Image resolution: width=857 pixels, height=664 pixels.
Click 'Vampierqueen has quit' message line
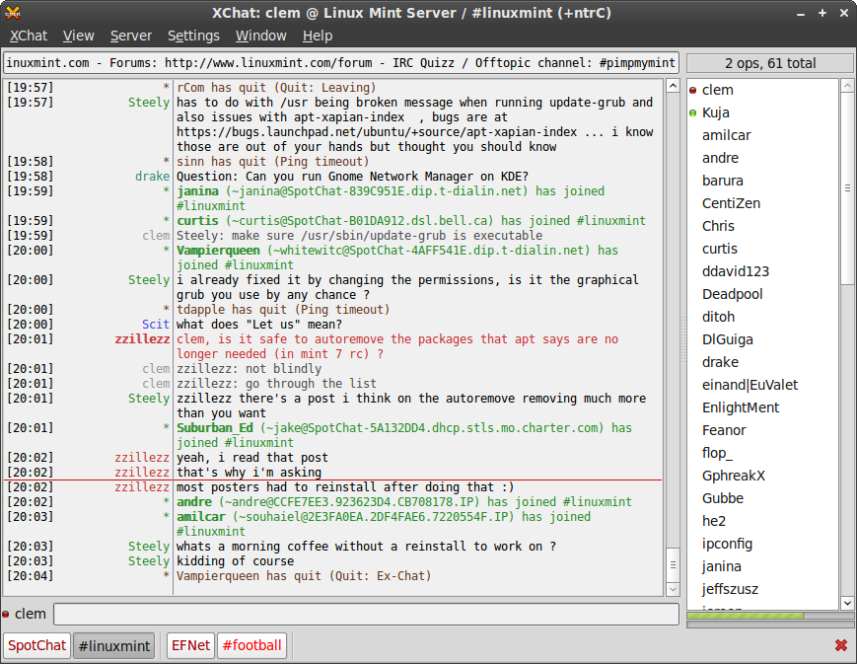pyautogui.click(x=304, y=576)
